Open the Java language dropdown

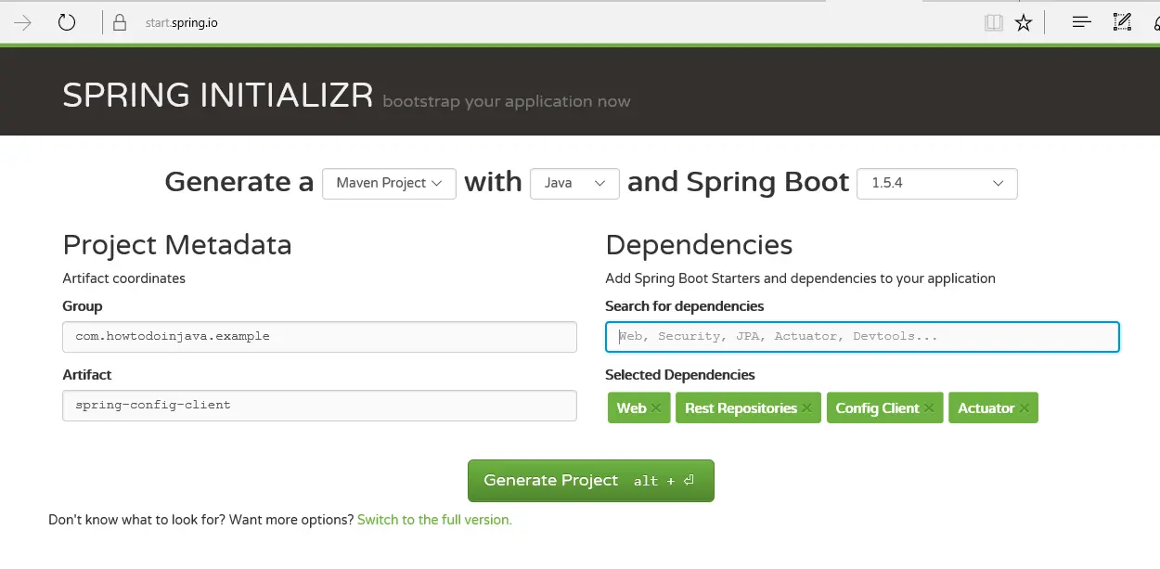pyautogui.click(x=574, y=184)
